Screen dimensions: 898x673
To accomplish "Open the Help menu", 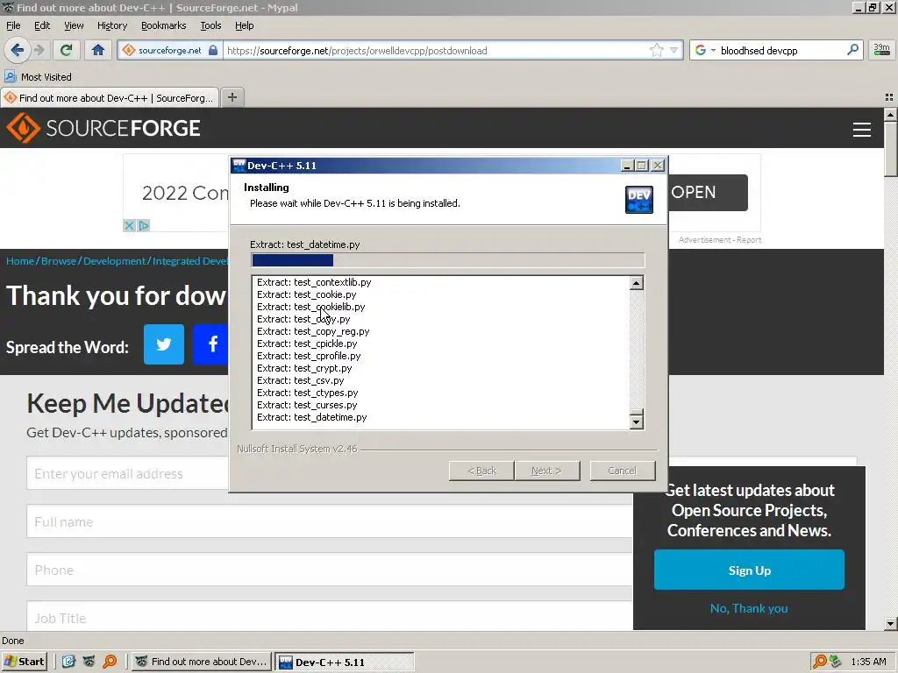I will (244, 25).
